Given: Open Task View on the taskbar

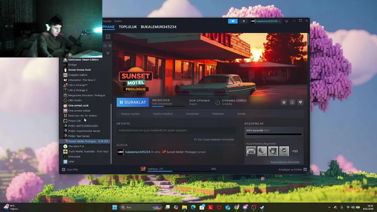Looking at the screenshot, I should point(168,207).
